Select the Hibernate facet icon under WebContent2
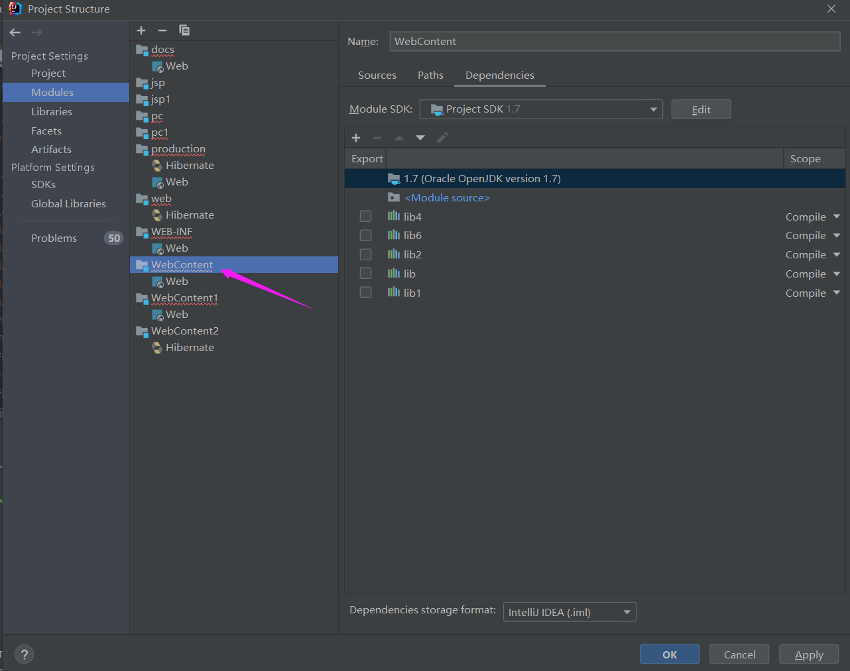Screen dimensions: 850x671 point(157,348)
